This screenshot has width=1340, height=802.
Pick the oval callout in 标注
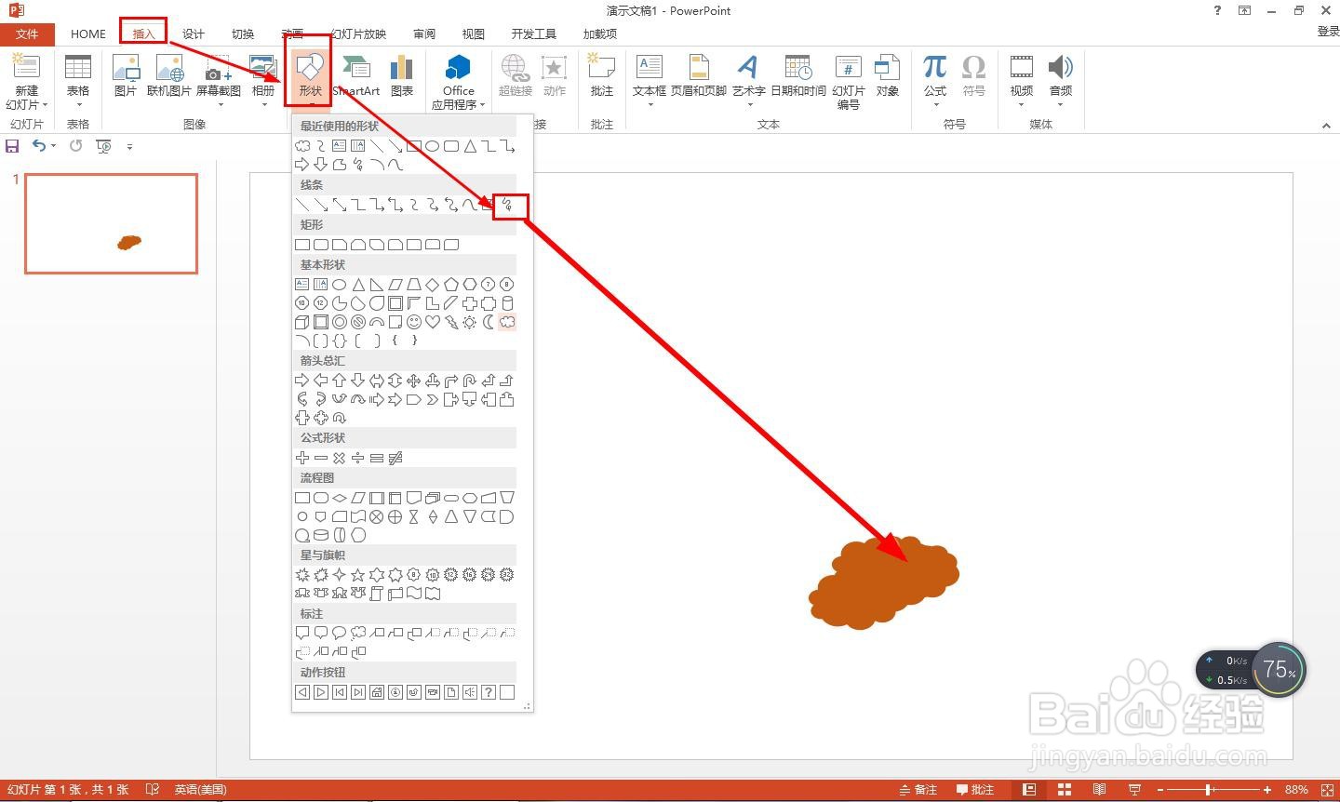coord(340,634)
